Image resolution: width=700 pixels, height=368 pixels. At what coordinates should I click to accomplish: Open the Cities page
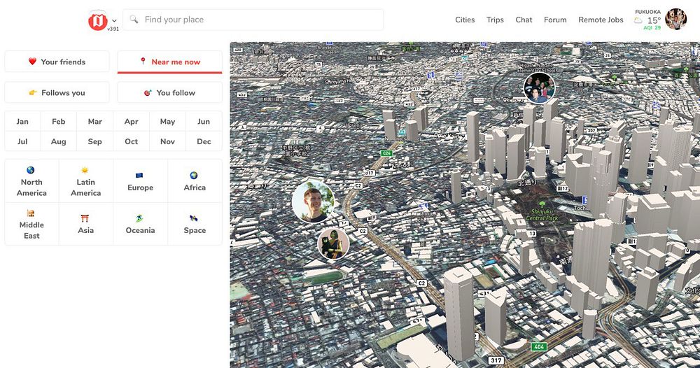[x=465, y=20]
